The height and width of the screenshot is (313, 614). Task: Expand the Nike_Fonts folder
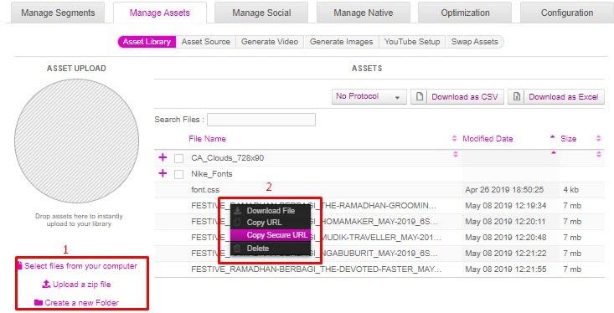tap(163, 173)
